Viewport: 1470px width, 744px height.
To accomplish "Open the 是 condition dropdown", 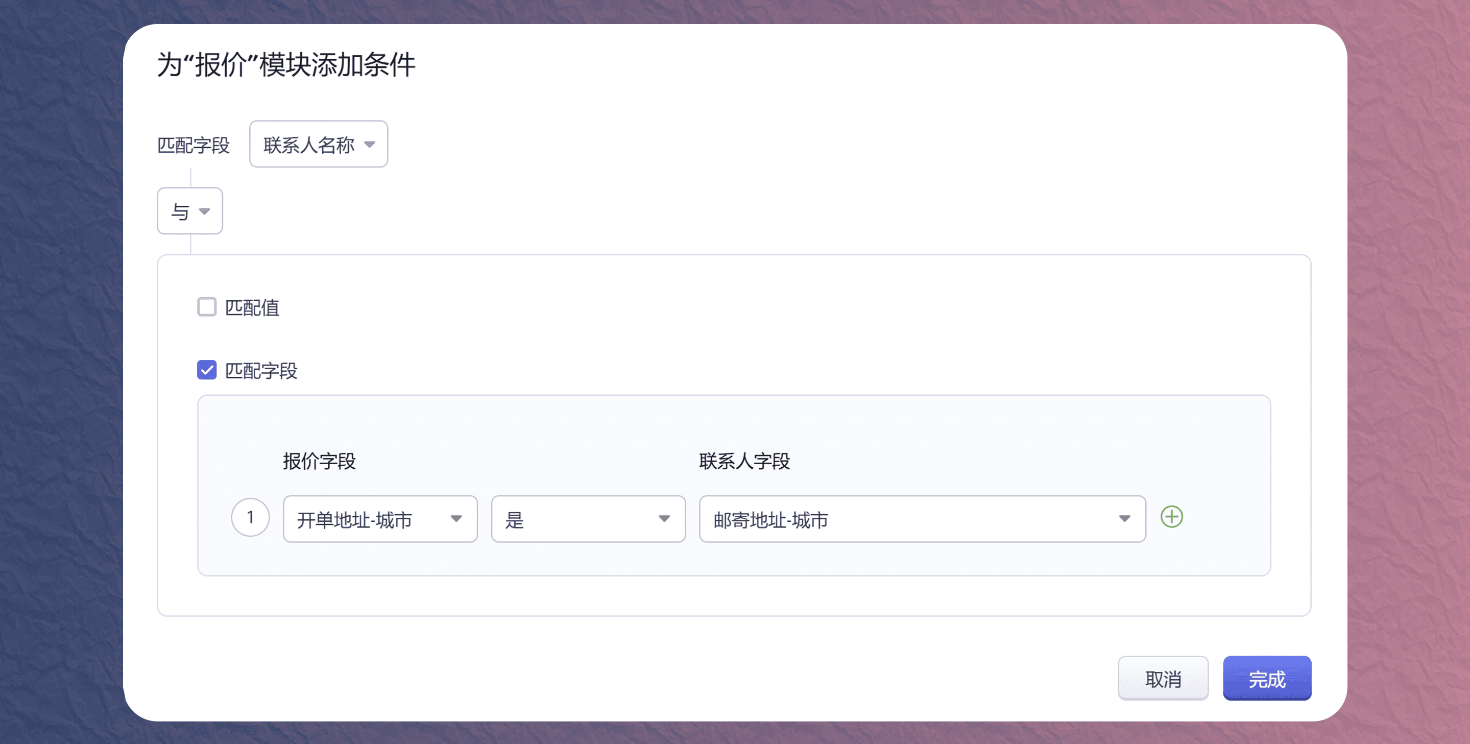I will [x=588, y=519].
